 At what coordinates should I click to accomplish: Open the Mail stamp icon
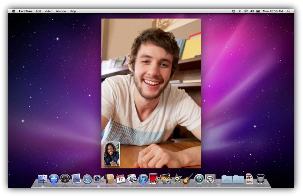coord(76,178)
